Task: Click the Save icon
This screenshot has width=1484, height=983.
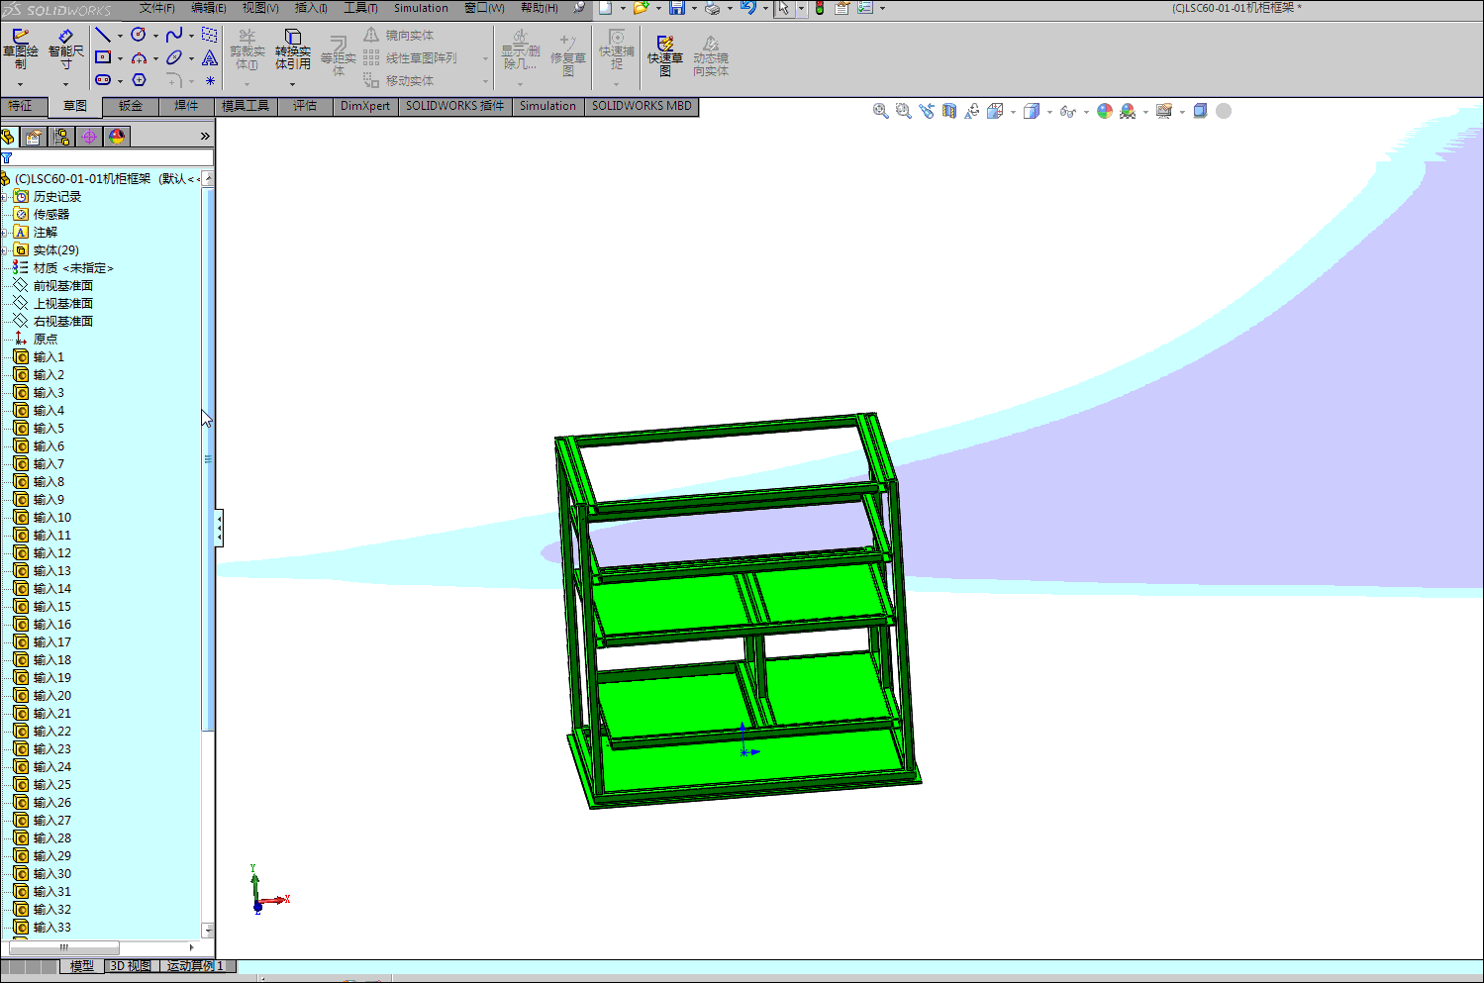Action: (x=677, y=8)
